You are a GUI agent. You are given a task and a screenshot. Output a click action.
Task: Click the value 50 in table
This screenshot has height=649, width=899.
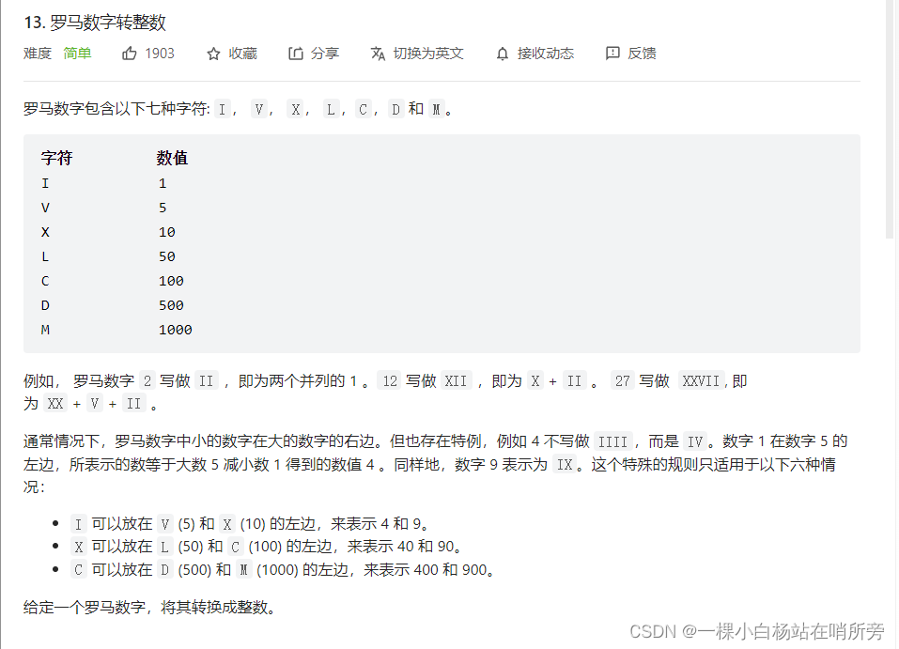point(167,256)
